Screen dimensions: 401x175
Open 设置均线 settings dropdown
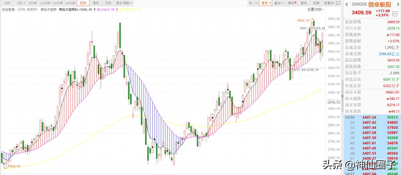[x=315, y=10]
